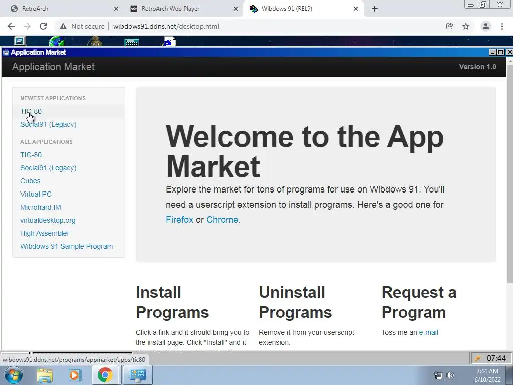513x385 pixels.
Task: Close the Wibdows 91 (REL9) tab
Action: (x=356, y=9)
